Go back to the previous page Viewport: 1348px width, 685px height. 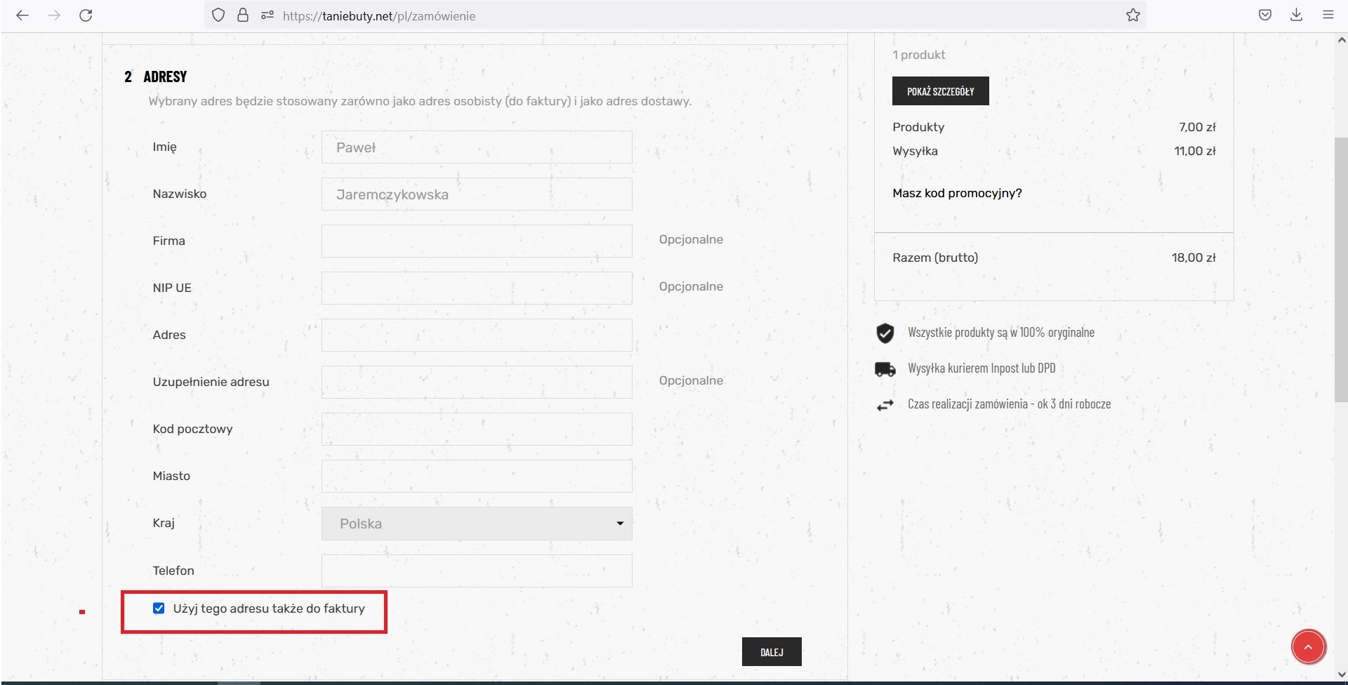[x=22, y=15]
